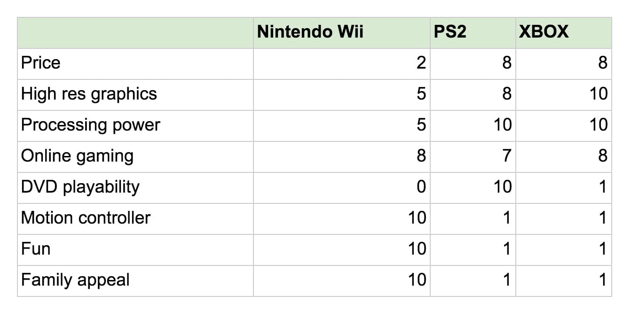This screenshot has height=311, width=631.
Task: Click the Fun row label cell
Action: pos(135,249)
